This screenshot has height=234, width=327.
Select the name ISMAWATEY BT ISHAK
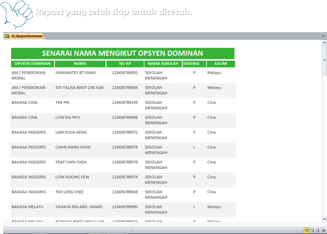pyautogui.click(x=75, y=73)
